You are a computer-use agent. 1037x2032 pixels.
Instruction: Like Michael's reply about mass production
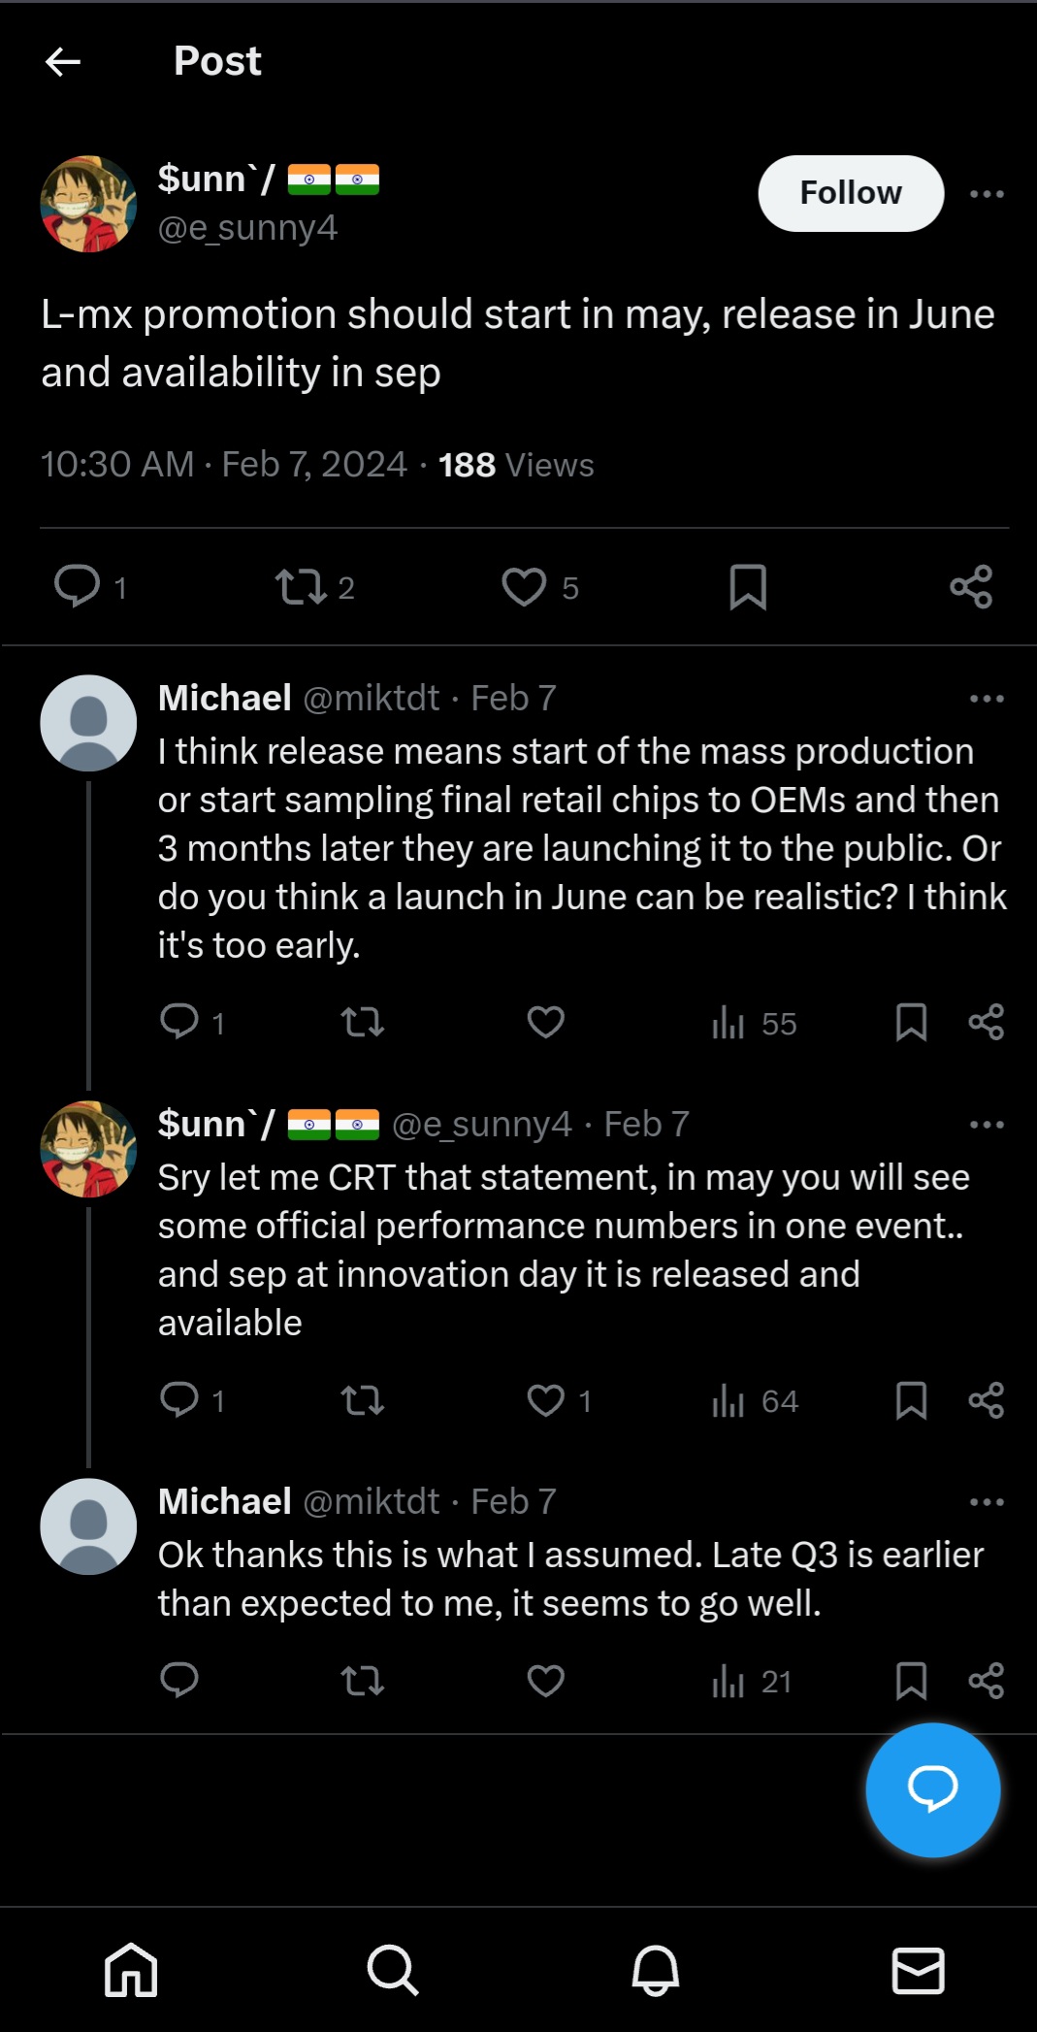[545, 1022]
